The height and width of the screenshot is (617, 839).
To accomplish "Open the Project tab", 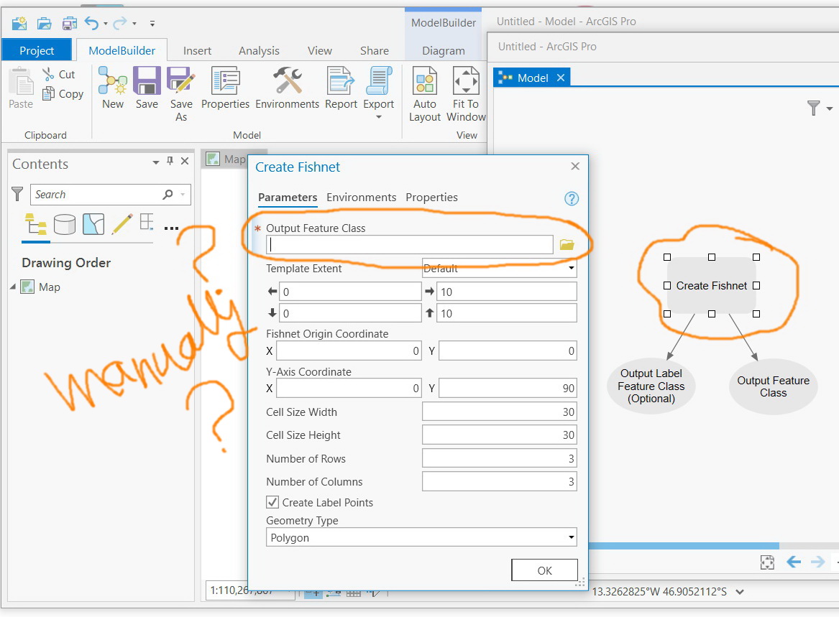I will [x=37, y=50].
